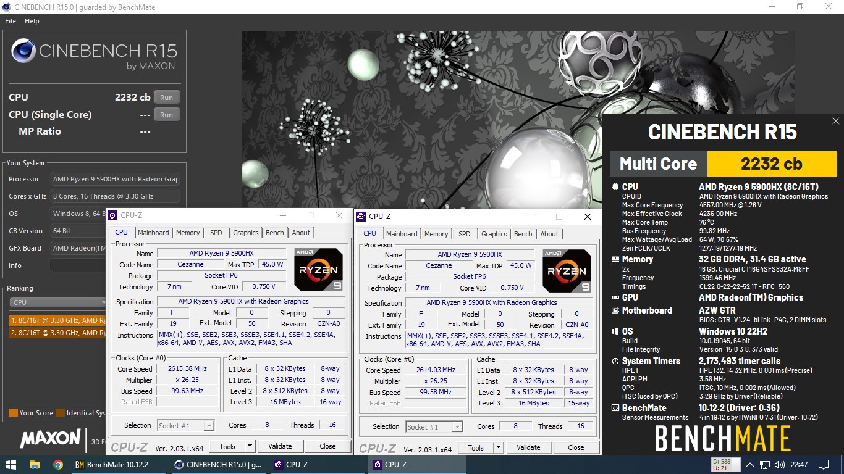Click the Cinebench R15 logo sphere icon
This screenshot has width=844, height=474.
click(x=23, y=51)
